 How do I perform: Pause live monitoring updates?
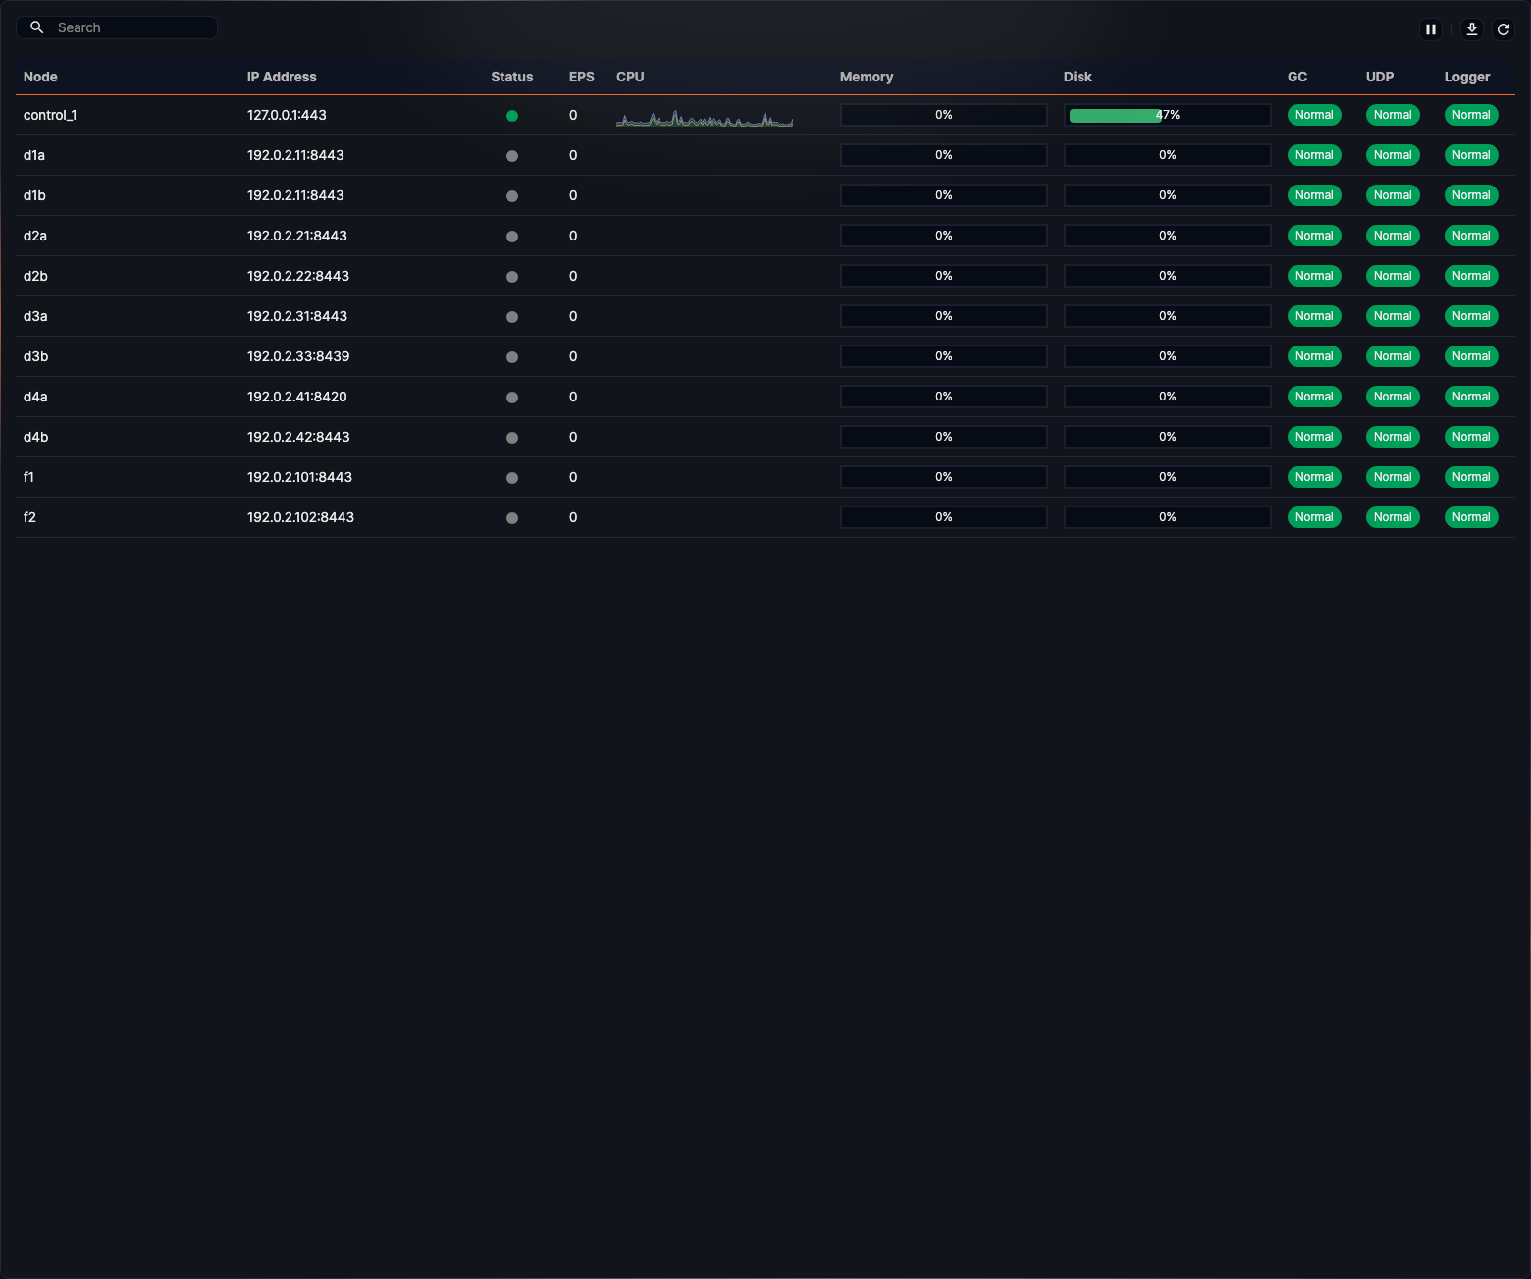pyautogui.click(x=1430, y=28)
